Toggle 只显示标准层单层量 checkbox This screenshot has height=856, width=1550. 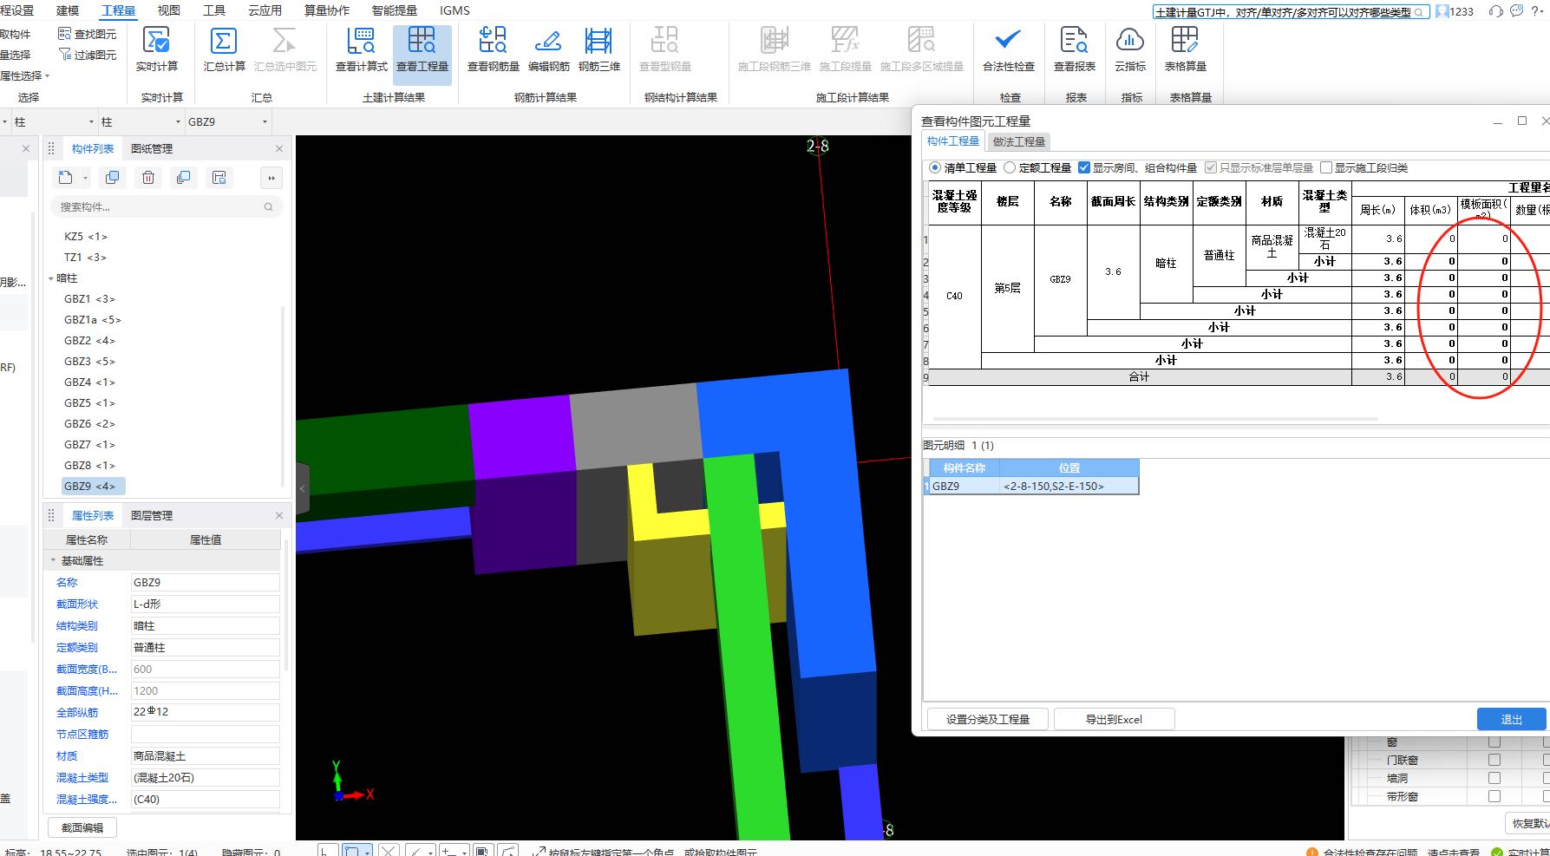point(1211,167)
